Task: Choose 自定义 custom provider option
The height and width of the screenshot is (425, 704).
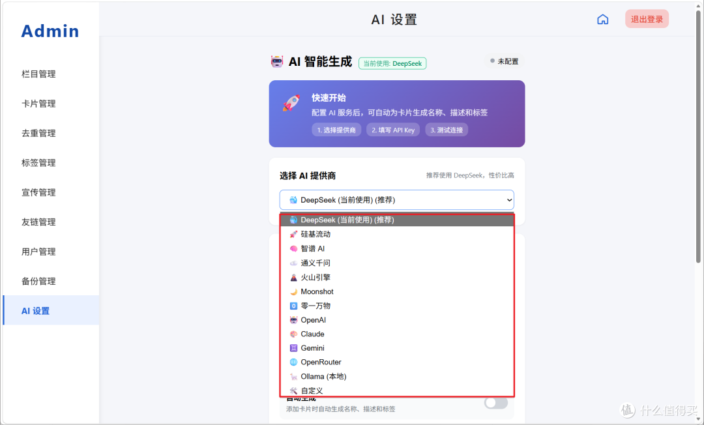Action: 397,390
